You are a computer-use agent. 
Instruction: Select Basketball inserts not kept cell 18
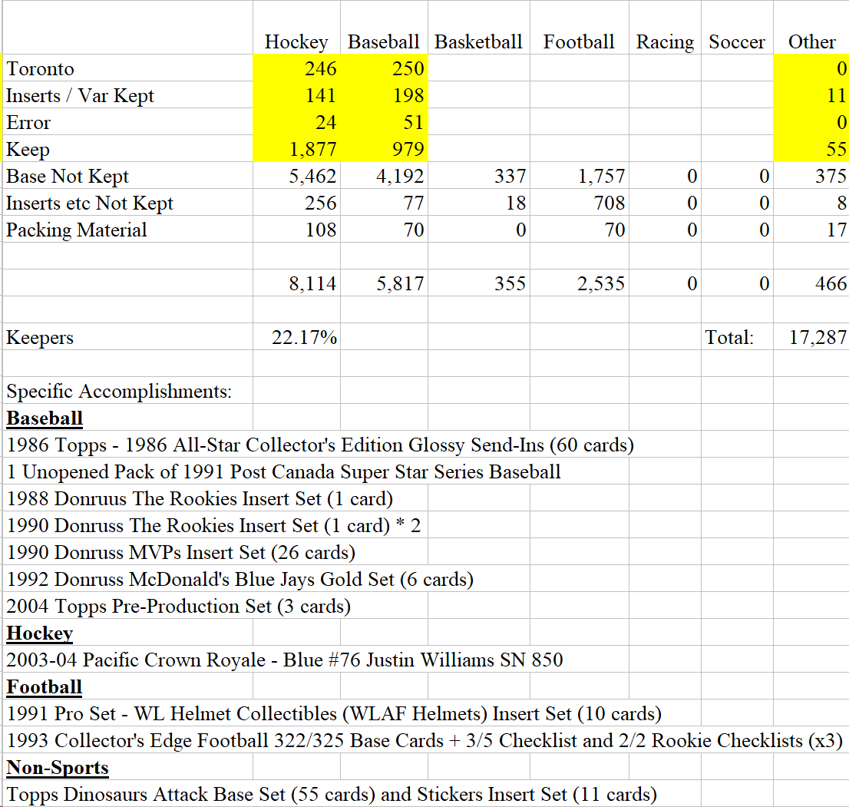click(x=479, y=203)
